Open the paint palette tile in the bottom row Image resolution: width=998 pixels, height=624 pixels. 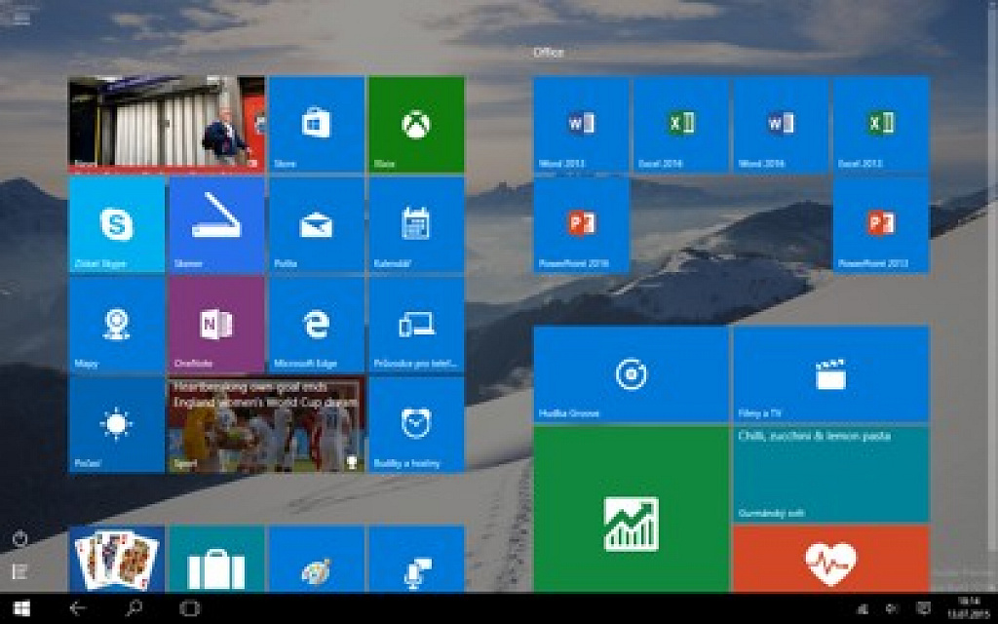coord(317,559)
